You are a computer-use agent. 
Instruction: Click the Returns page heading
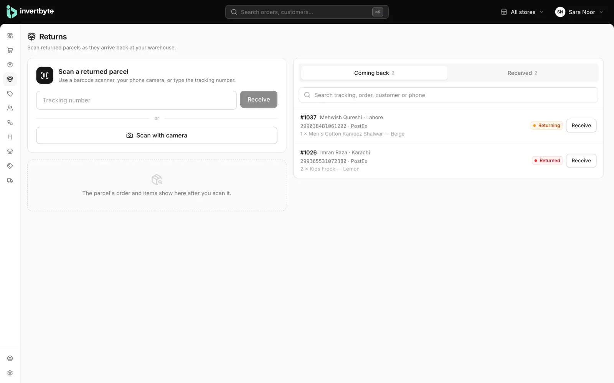[x=53, y=37]
